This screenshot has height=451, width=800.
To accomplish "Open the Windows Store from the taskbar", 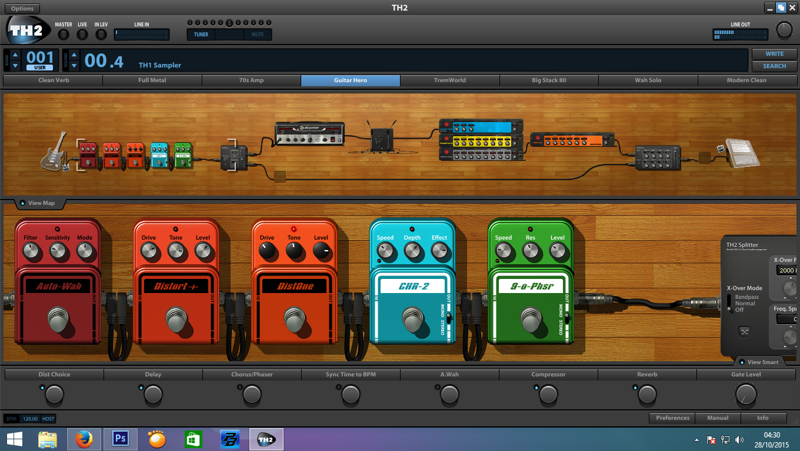I will click(194, 439).
